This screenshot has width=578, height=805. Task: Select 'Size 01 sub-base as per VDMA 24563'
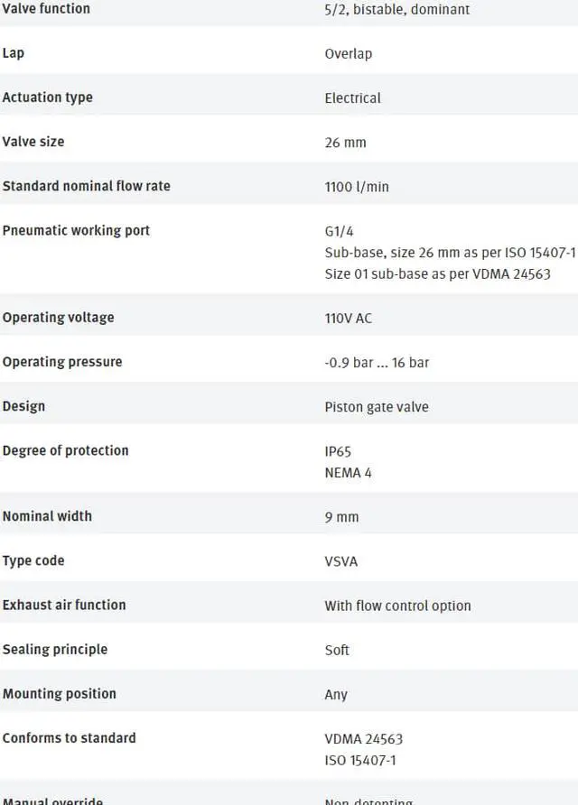tap(438, 273)
